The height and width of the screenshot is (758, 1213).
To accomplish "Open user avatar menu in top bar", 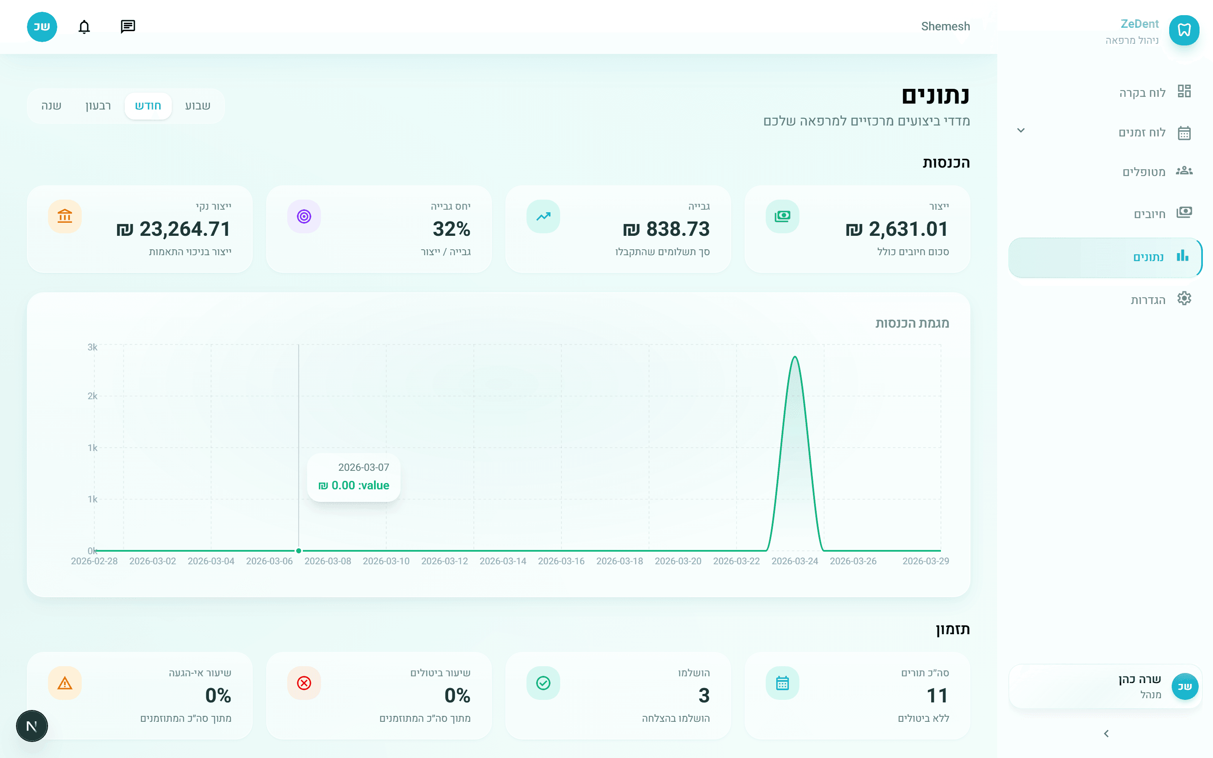I will click(x=42, y=27).
